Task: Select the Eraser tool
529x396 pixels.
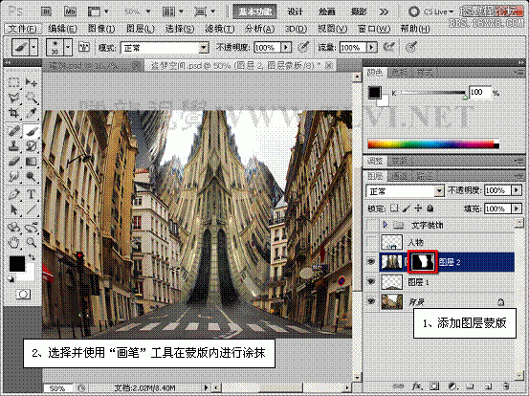Action: [x=13, y=162]
